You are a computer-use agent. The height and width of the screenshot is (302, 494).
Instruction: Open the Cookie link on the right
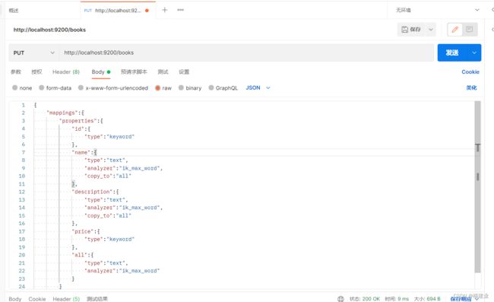coord(470,72)
